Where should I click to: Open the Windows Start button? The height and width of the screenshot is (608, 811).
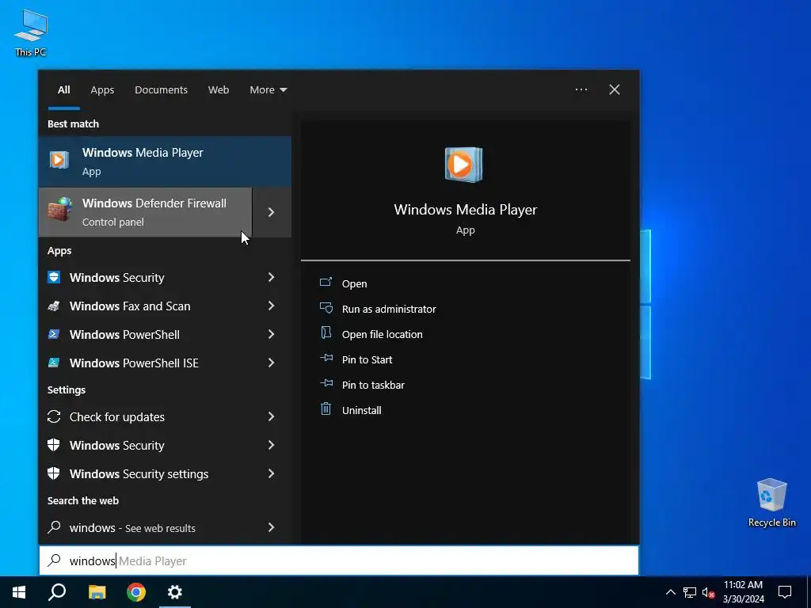[19, 592]
